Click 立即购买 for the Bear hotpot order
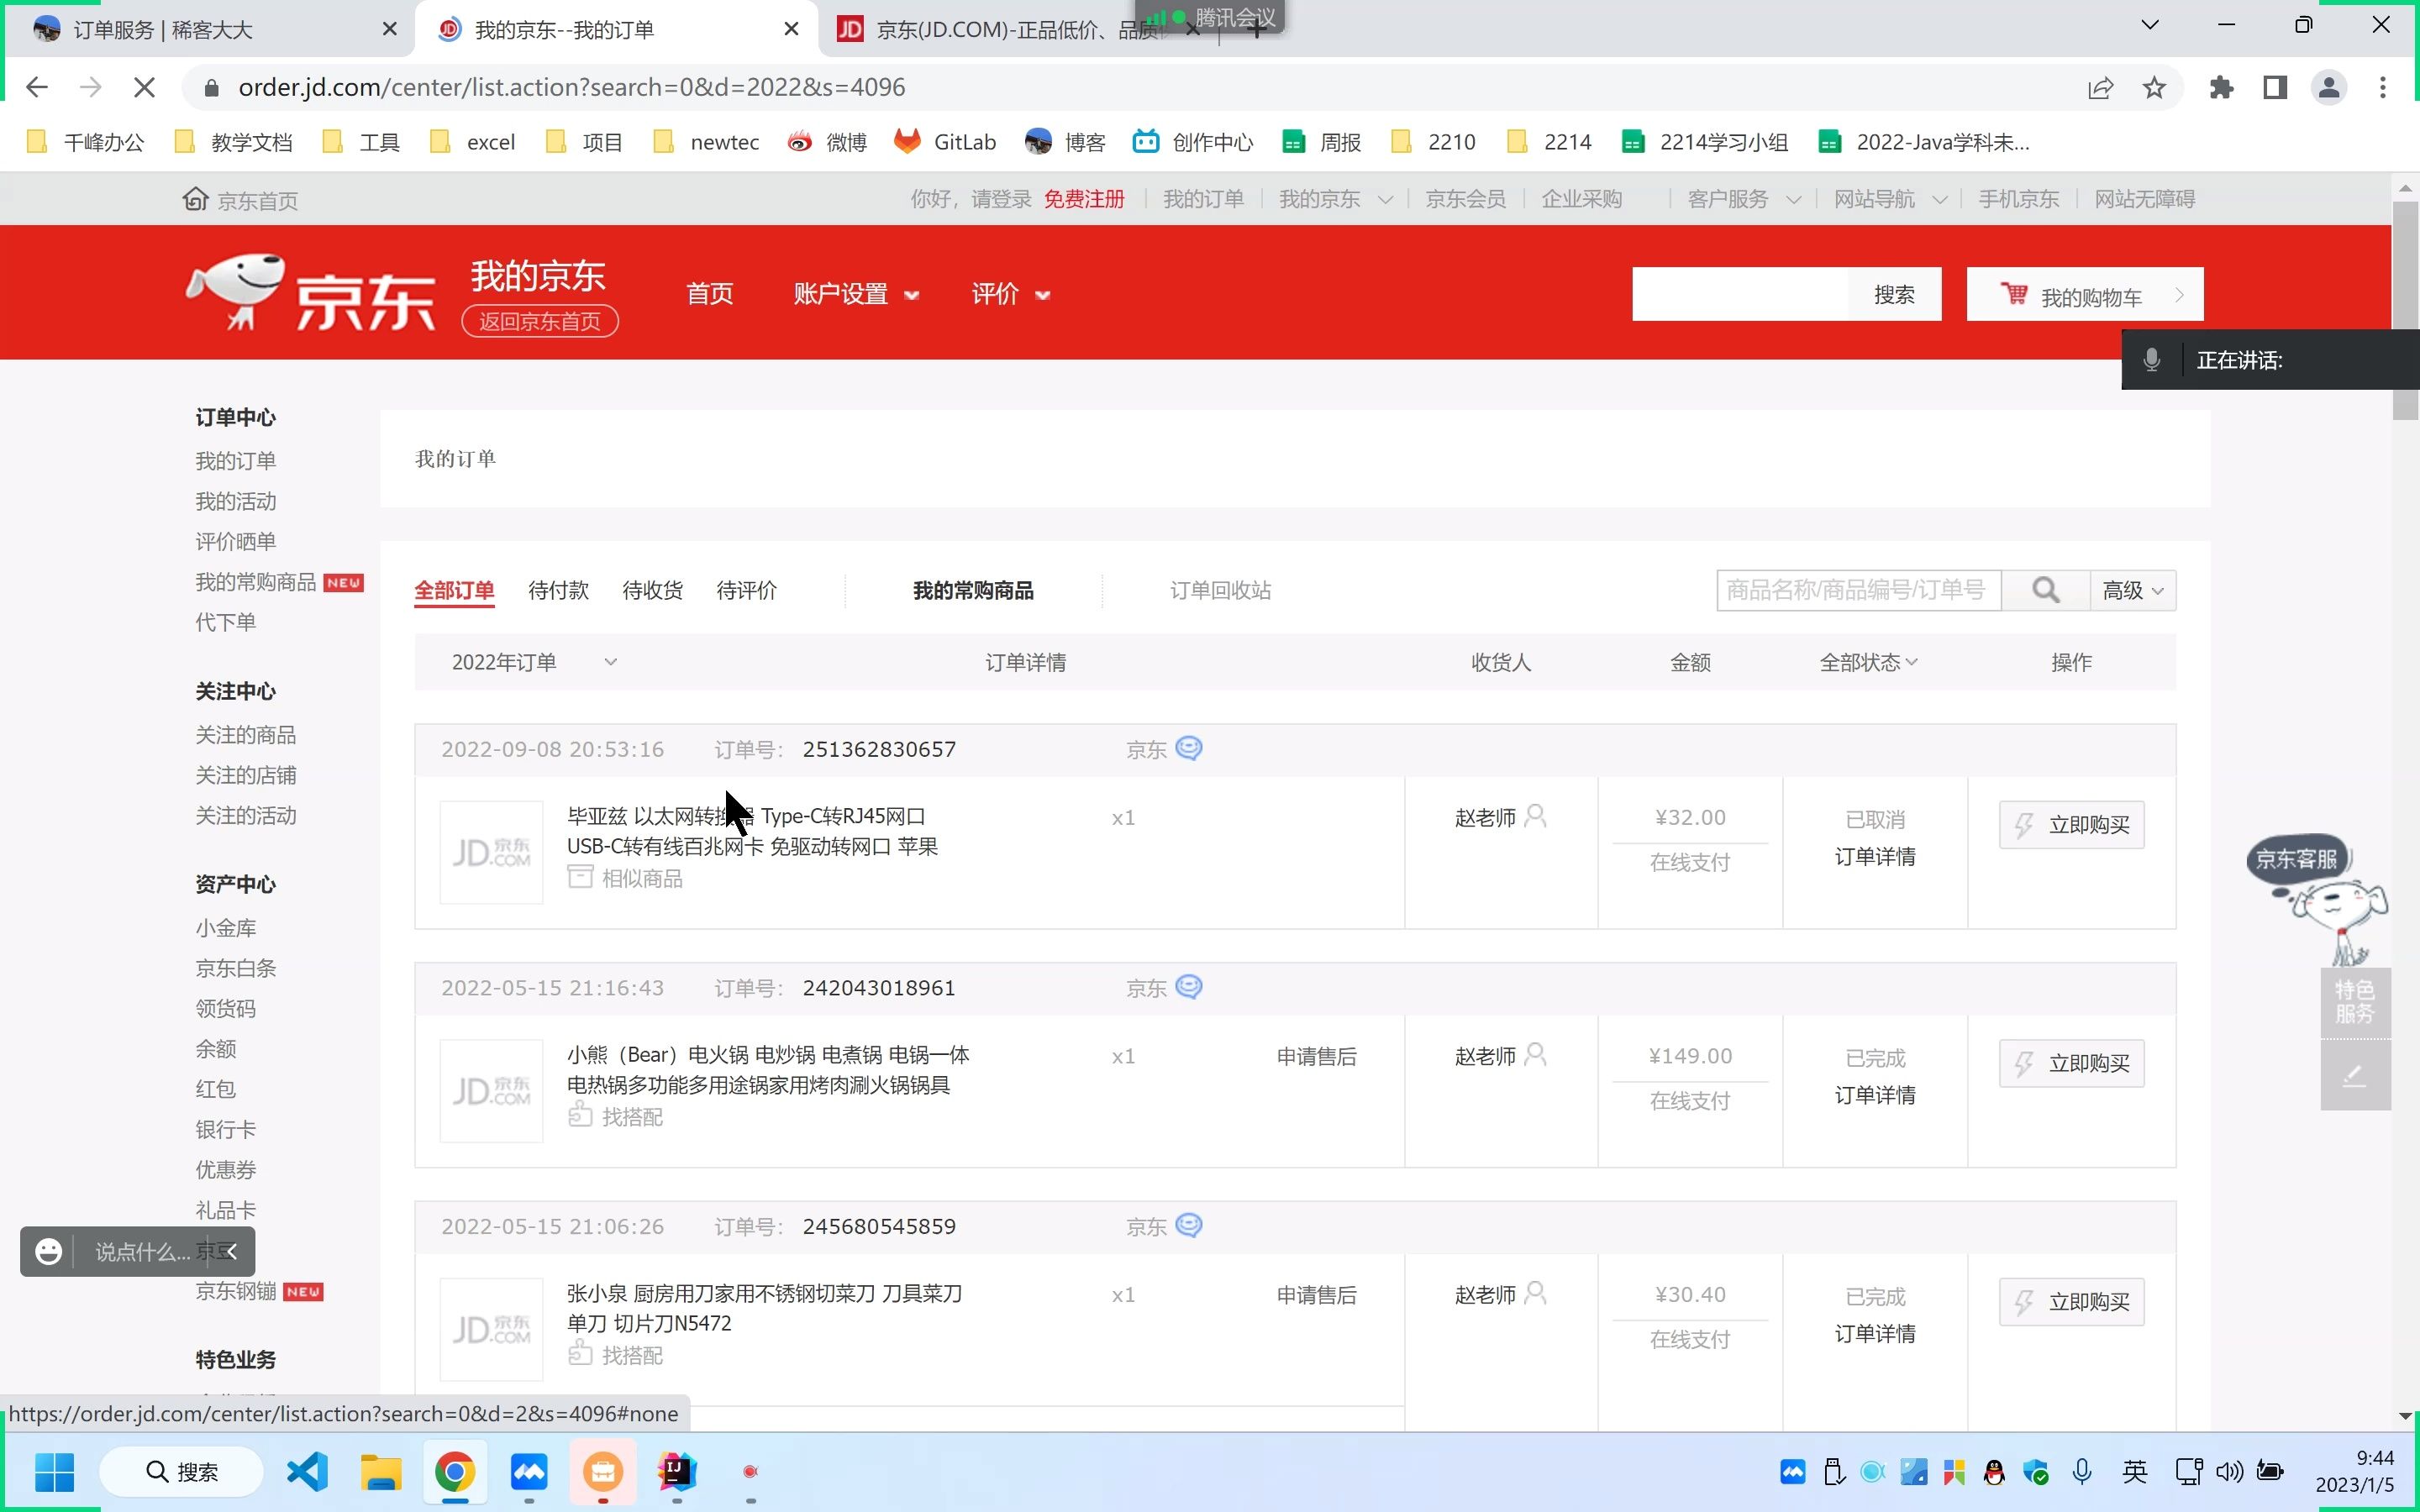Screen dimensions: 2420x1512 tap(2071, 1063)
